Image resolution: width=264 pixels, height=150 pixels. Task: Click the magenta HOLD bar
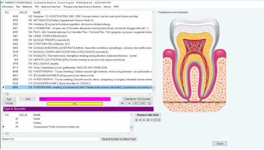[x=75, y=99]
